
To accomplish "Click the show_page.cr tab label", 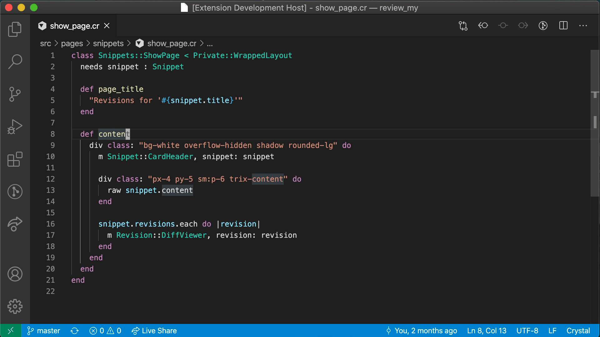I will tap(74, 26).
